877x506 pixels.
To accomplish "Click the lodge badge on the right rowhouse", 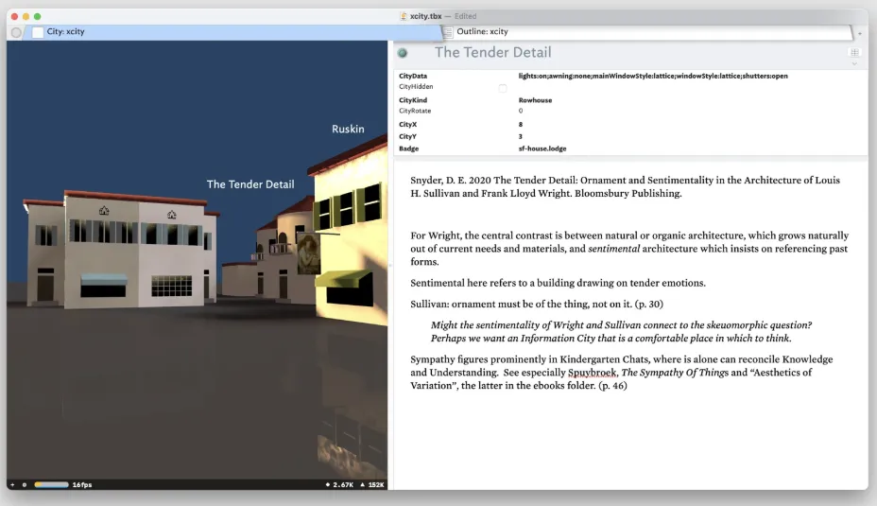I will (x=172, y=215).
